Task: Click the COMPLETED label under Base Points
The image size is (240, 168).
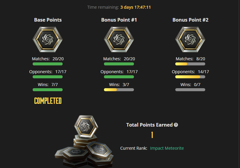Action: pos(48,101)
